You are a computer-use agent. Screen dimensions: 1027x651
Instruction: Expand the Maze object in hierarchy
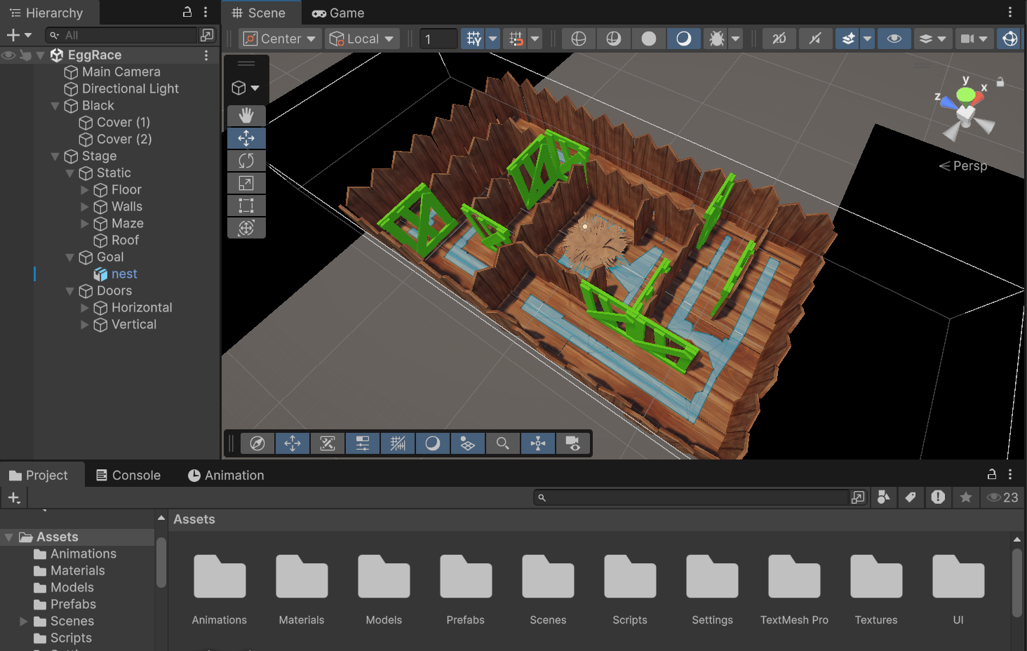[85, 223]
